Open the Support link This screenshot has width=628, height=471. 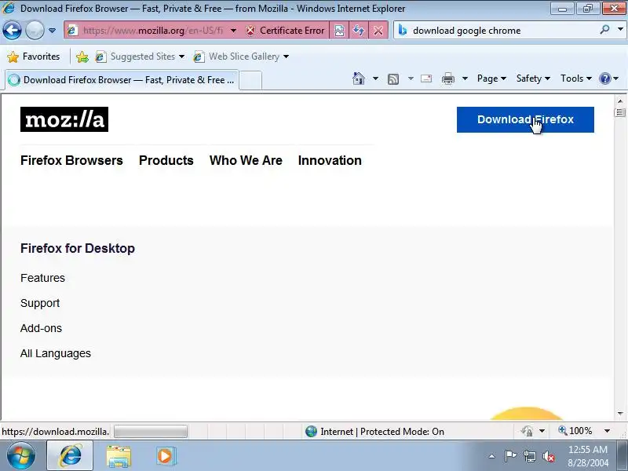40,303
